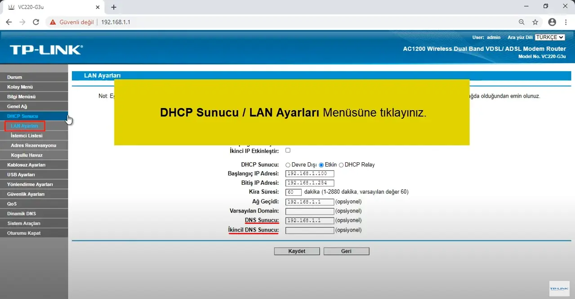Screen dimensions: 575x299
Task: Open Chrome's three-dot menu
Action: pyautogui.click(x=566, y=22)
